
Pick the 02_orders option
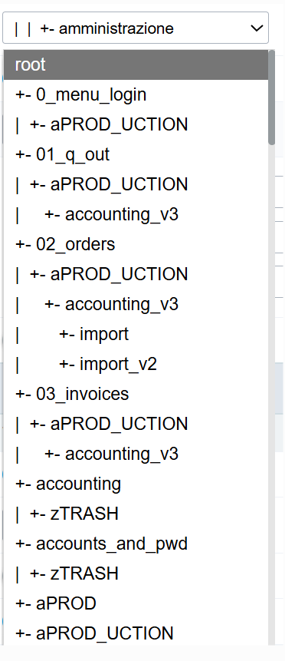pyautogui.click(x=136, y=244)
